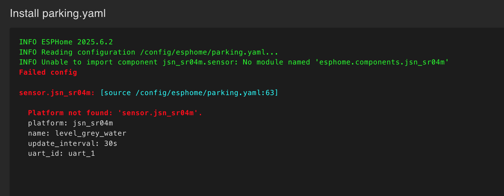Click the "Reading configuration" log line
504x196 pixels.
149,52
